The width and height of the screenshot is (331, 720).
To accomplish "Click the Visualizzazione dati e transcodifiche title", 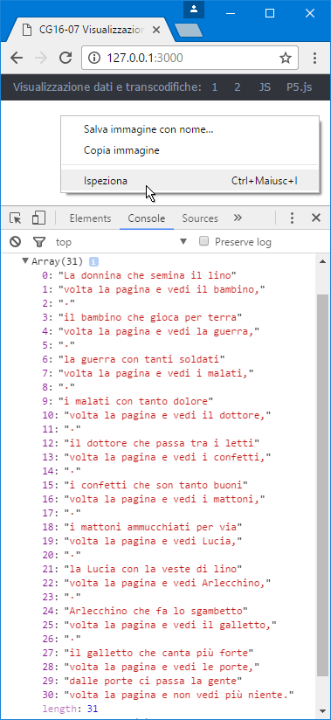I will (107, 87).
